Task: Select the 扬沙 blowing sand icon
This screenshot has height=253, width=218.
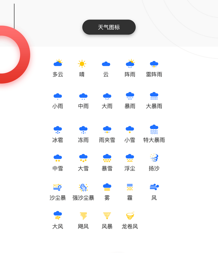Action: click(154, 158)
